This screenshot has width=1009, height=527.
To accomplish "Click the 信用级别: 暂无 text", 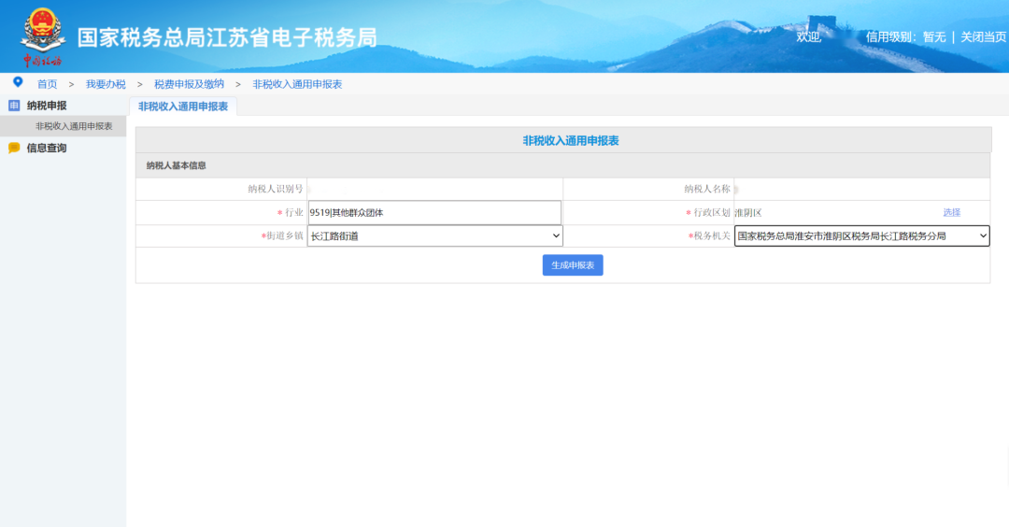I will coord(905,37).
